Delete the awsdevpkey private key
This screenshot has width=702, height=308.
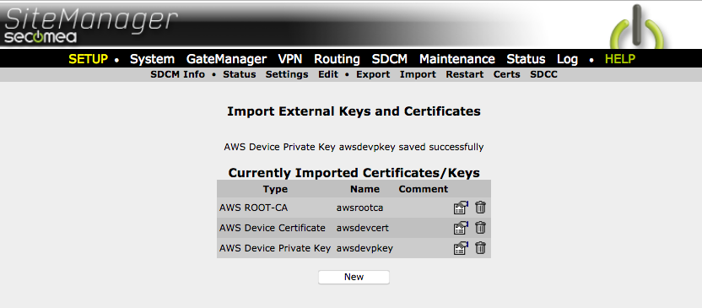(480, 248)
